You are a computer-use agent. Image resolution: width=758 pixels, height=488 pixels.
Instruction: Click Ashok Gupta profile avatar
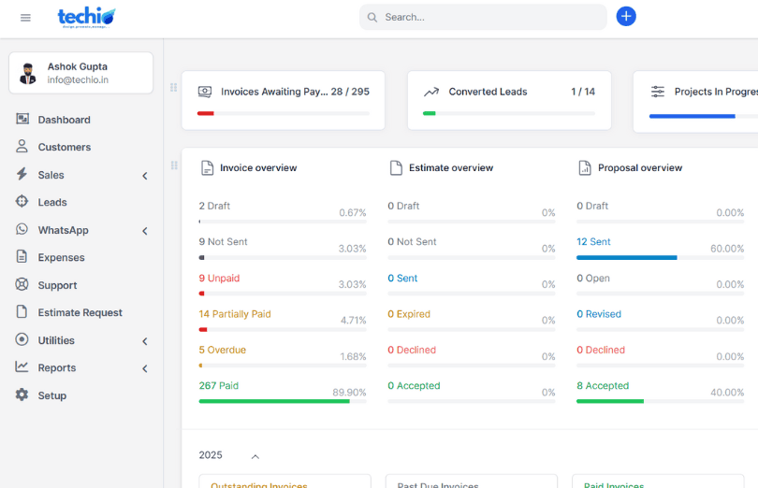click(29, 73)
